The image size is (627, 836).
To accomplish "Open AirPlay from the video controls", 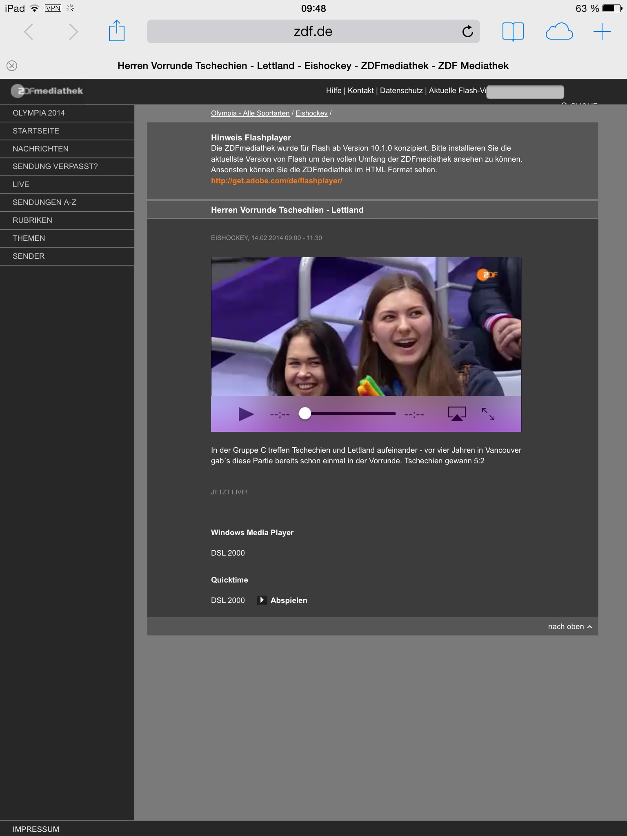I will pos(457,414).
